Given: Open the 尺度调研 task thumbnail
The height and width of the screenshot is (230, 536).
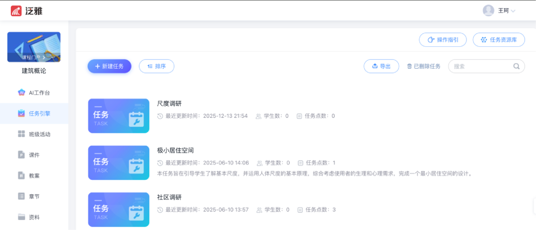Looking at the screenshot, I should (119, 116).
